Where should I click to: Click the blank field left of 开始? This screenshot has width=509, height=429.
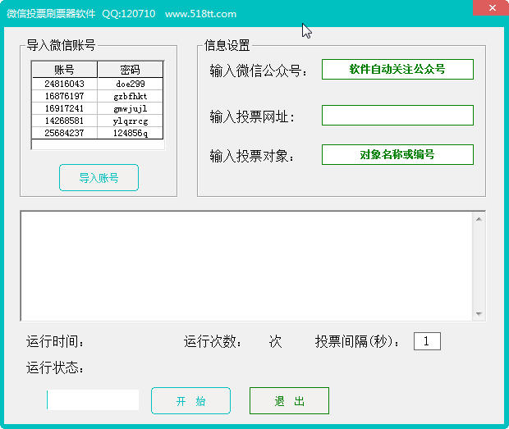[x=93, y=400]
